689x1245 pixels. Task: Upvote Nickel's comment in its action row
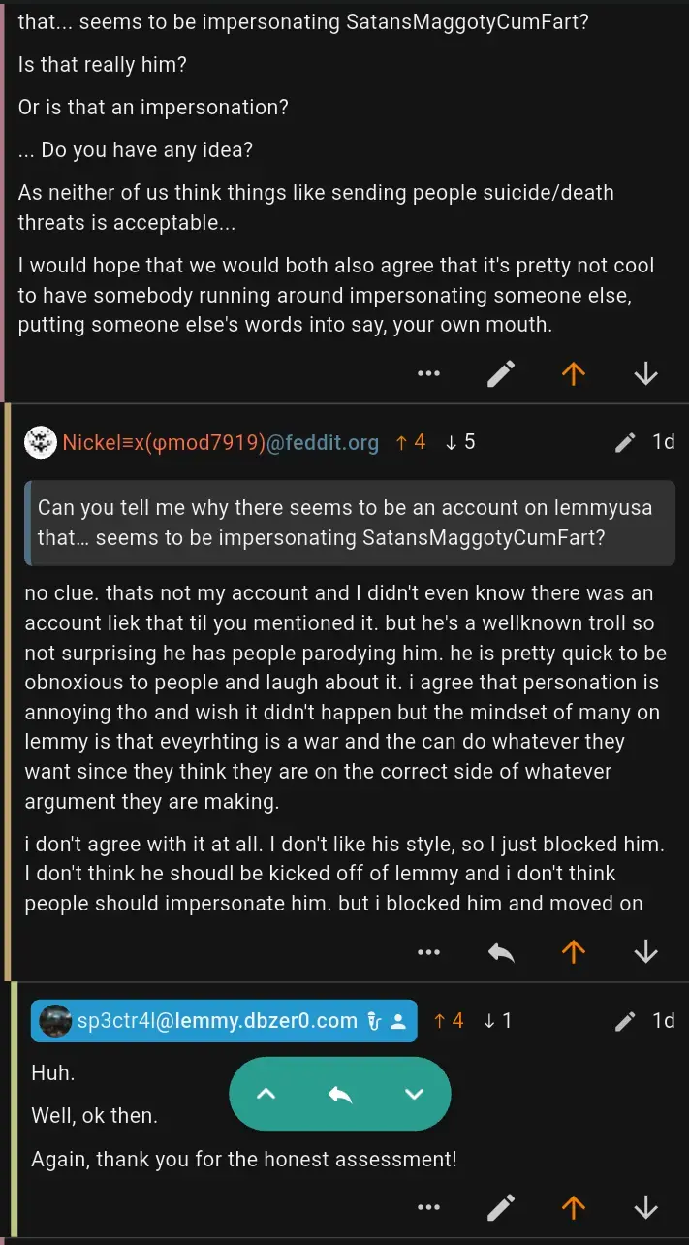coord(574,952)
